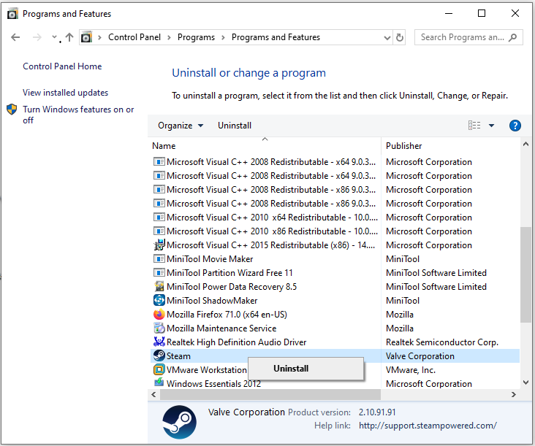Open Turn Windows features on or off
Screen dimensions: 535x446
point(78,115)
